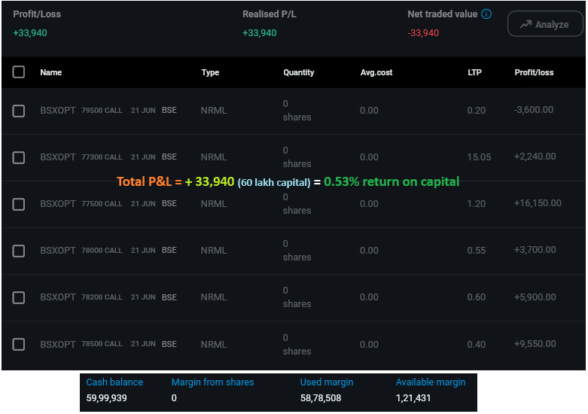Viewport: 588px width, 414px height.
Task: Click the +16,150.00 profit/loss value
Action: click(x=538, y=203)
